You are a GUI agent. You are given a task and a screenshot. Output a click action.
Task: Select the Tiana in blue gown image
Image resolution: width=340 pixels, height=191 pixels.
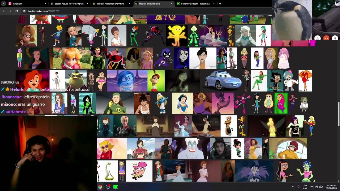point(183,126)
